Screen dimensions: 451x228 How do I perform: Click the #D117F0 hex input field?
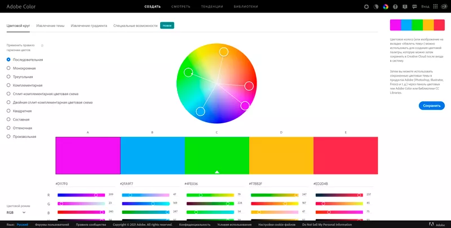tap(85, 184)
